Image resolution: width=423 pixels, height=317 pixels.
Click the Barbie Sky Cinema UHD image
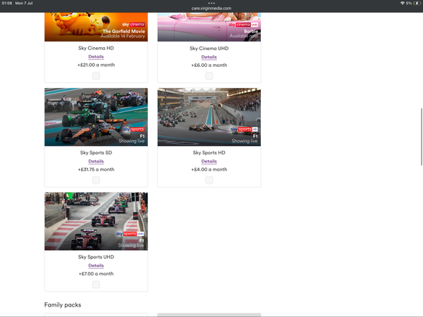click(x=209, y=27)
